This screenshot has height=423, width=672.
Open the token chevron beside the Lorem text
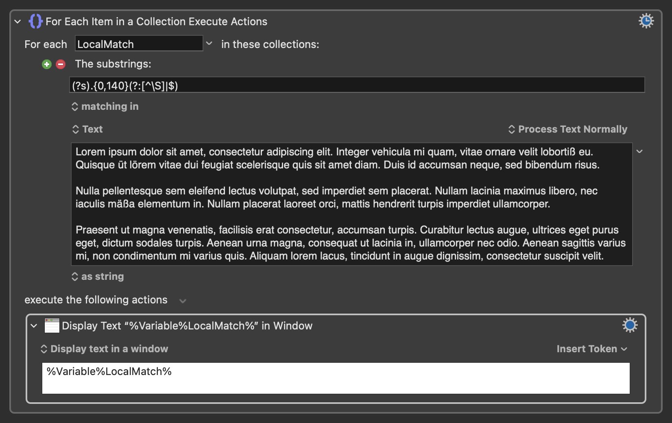coord(639,151)
